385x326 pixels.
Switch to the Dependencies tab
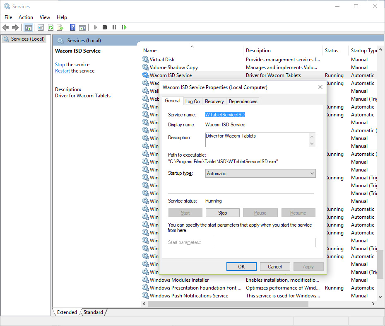(x=243, y=101)
